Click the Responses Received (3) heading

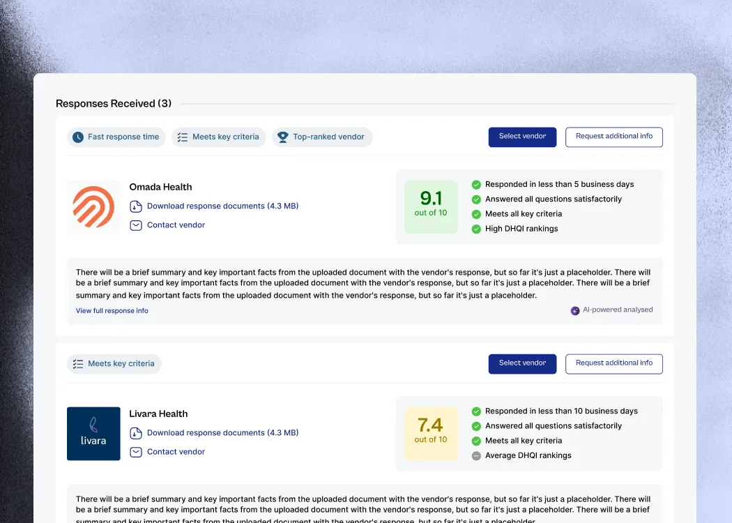[x=114, y=103]
